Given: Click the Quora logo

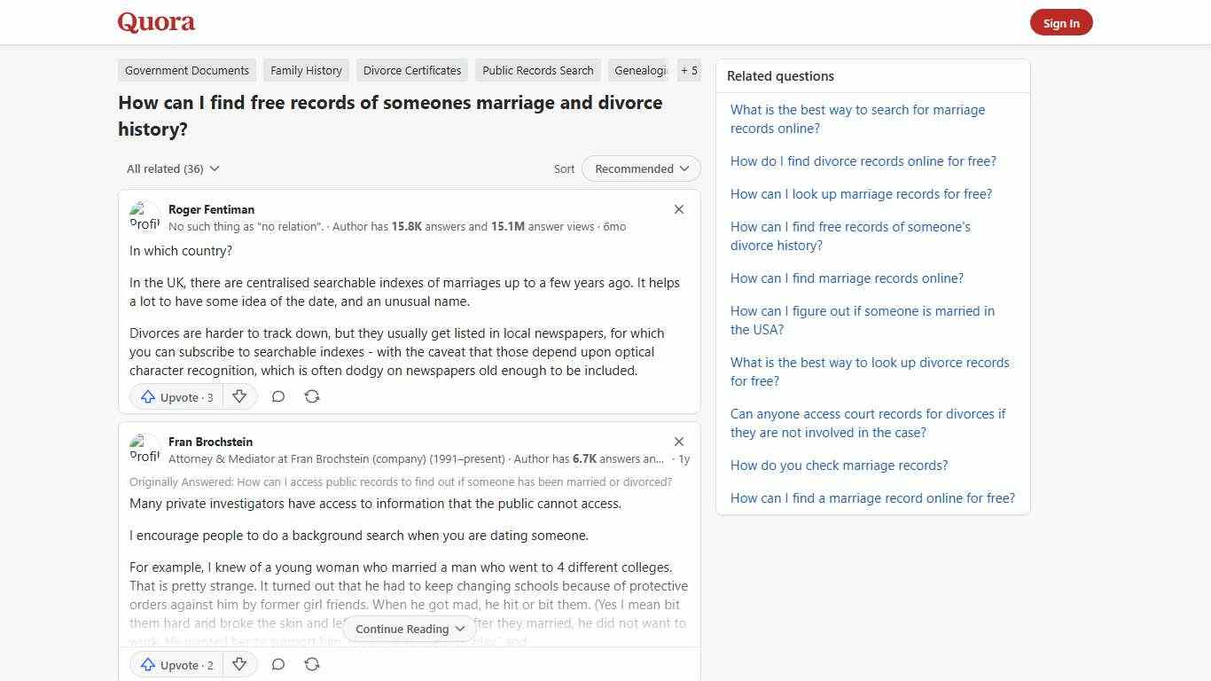Looking at the screenshot, I should 155,21.
